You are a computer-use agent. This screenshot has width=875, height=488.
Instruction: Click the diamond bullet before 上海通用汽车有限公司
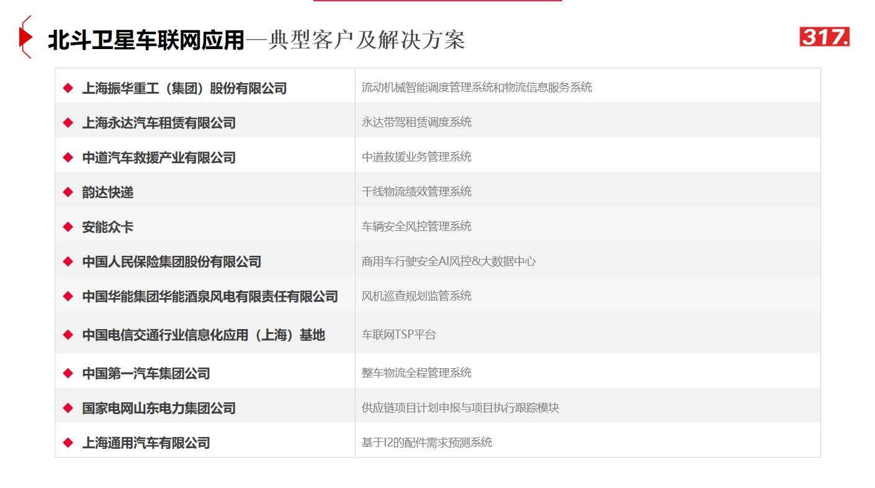coord(68,443)
